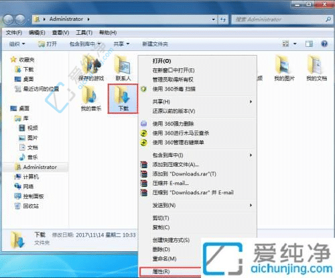Choose 使用 360进行木马云查杀 entry

coord(198,133)
